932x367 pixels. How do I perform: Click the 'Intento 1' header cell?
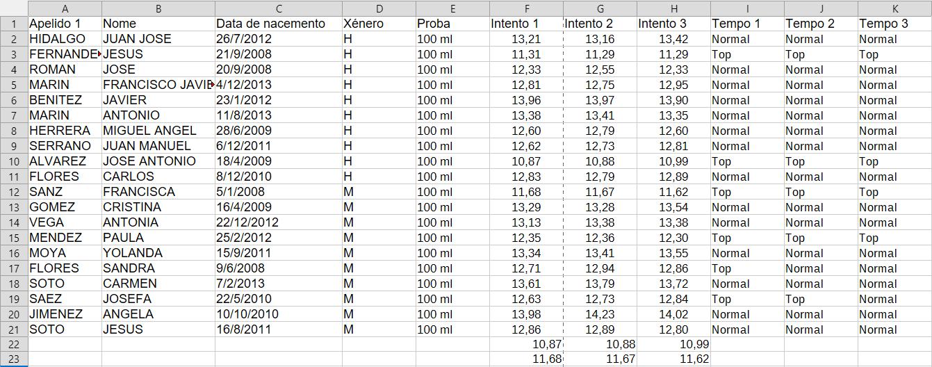tap(526, 24)
